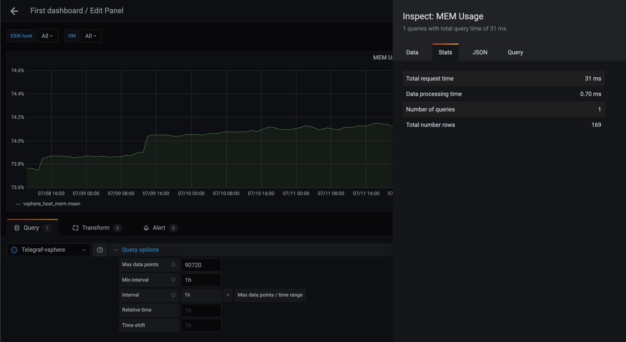Collapse the Query options section
The width and height of the screenshot is (626, 342).
[x=115, y=250]
